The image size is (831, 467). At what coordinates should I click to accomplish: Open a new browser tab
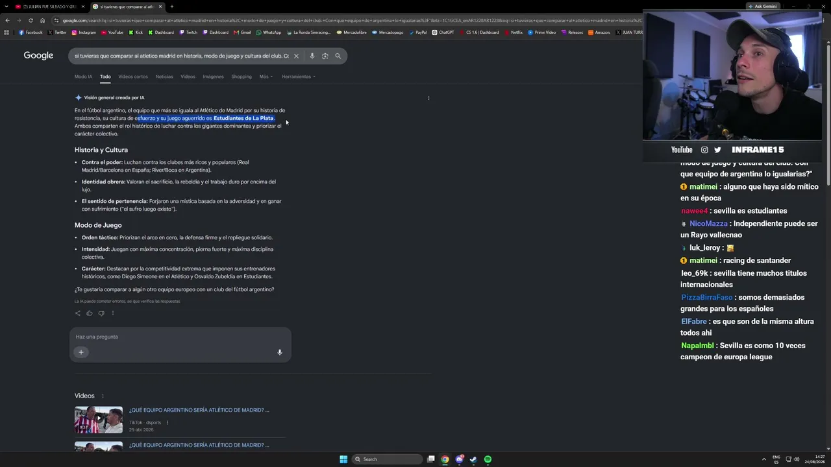(x=172, y=6)
